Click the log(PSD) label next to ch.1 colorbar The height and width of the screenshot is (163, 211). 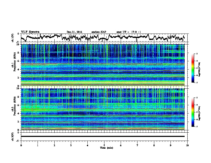point(200,70)
